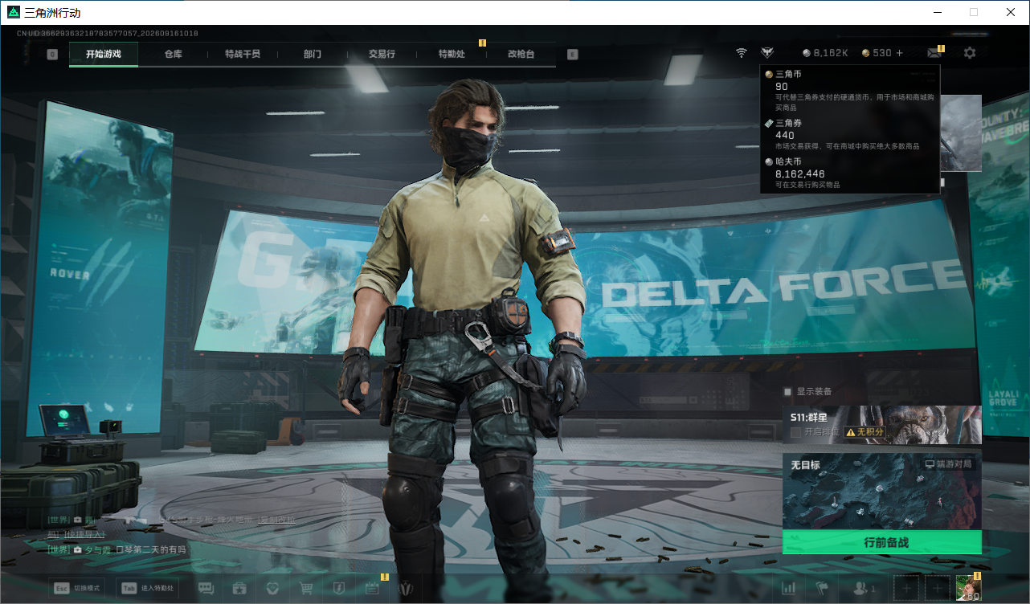The image size is (1030, 604).
Task: Click the winged rank emblem in top bar
Action: 767,53
